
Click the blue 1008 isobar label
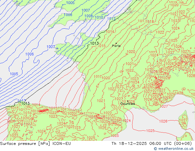point(89,16)
